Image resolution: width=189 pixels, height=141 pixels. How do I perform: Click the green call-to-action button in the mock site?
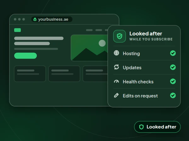26,56
